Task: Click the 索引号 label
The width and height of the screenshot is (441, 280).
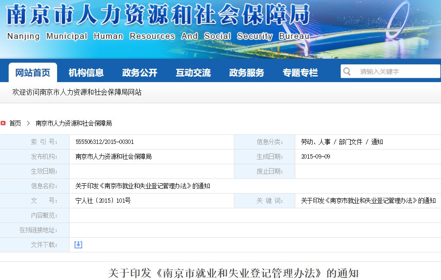Action: pos(44,142)
